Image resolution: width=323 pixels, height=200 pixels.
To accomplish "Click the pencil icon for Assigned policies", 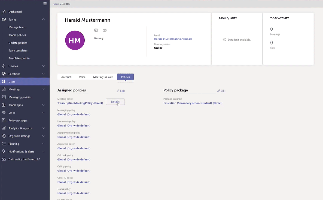I will [118, 91].
